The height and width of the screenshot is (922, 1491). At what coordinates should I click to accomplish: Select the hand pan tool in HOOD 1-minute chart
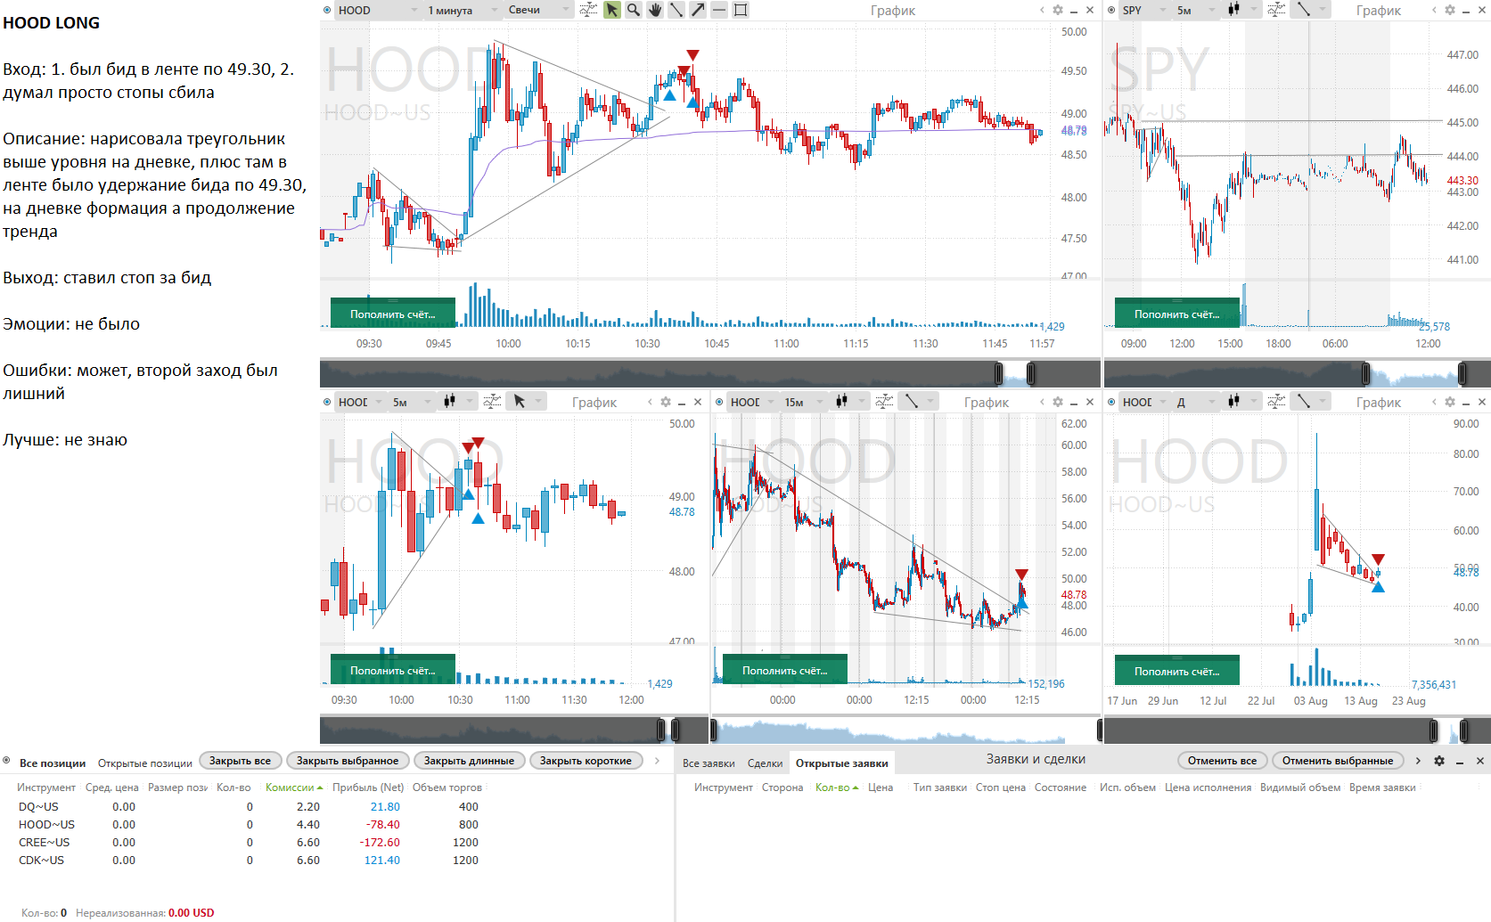point(655,10)
